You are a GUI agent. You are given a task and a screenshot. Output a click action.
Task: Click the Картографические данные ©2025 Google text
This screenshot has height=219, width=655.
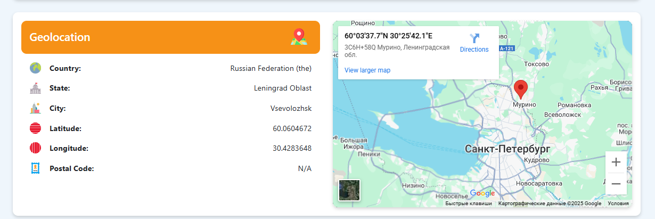pyautogui.click(x=550, y=204)
